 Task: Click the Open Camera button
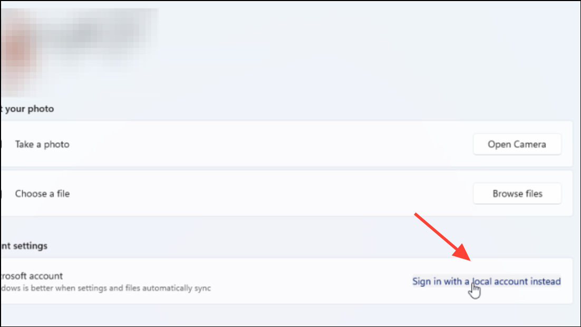coord(517,144)
